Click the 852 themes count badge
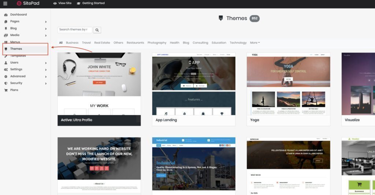The height and width of the screenshot is (195, 375). point(255,18)
